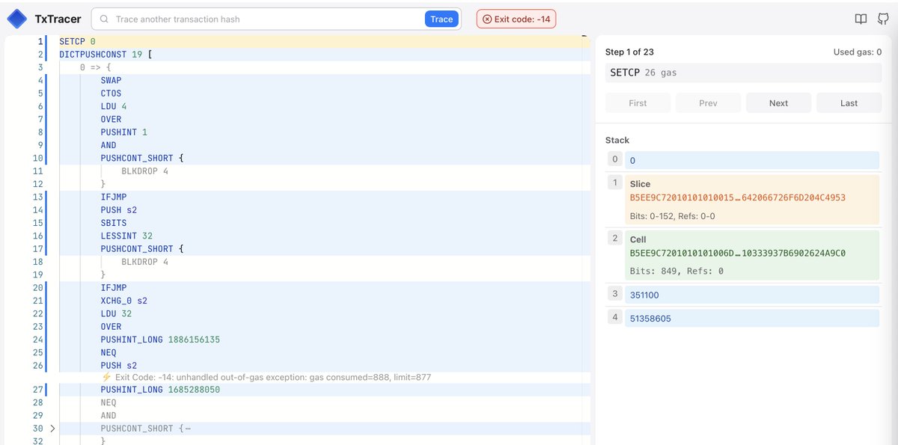Click the XCHG_0 s2 instruction

click(124, 301)
